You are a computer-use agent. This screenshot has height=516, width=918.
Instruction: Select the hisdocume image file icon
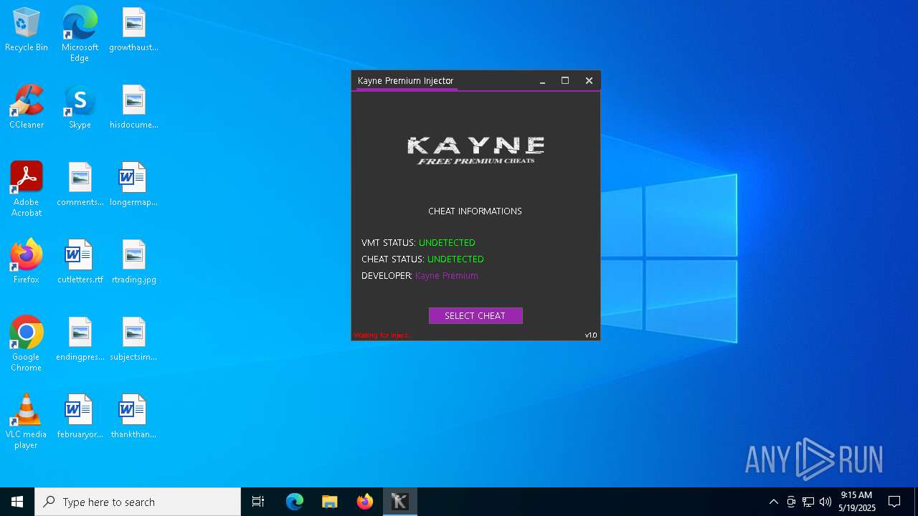[x=133, y=107]
